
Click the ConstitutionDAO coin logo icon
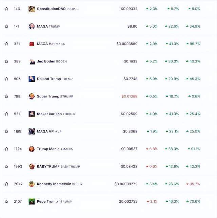coord(32,9)
